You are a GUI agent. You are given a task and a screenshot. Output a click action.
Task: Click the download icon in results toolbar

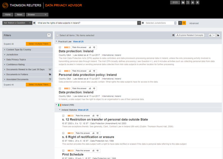click(x=210, y=35)
